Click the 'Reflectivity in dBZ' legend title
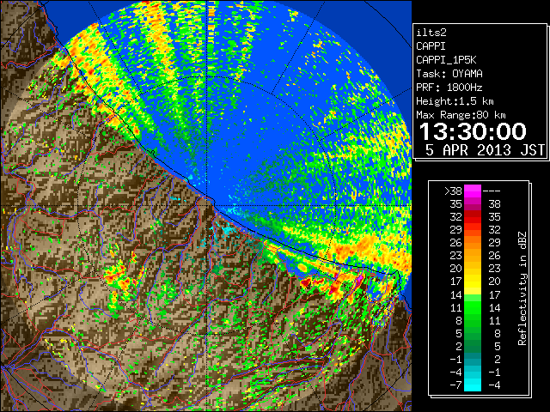550x412 pixels. coord(522,288)
